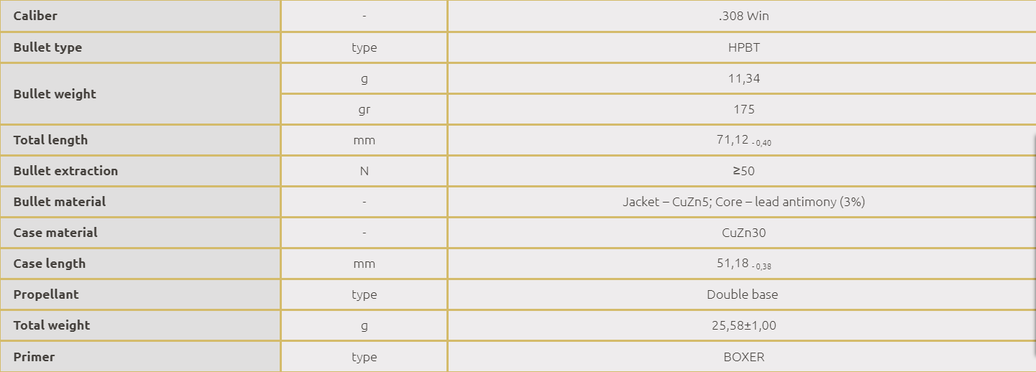Select the 11,34 grams value
The width and height of the screenshot is (1036, 372).
point(743,78)
